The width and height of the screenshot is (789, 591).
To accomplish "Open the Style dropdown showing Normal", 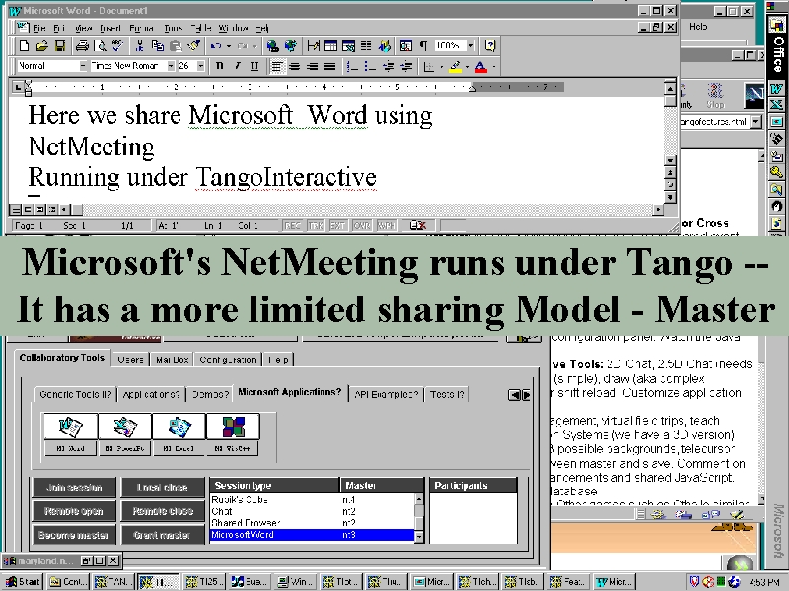I will pos(83,66).
